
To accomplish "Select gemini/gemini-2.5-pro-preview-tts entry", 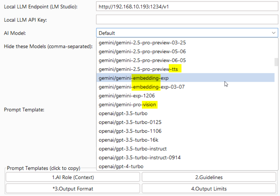I will 185,69.
